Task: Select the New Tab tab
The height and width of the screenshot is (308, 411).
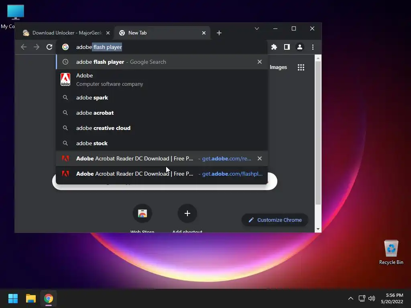Action: [x=162, y=33]
